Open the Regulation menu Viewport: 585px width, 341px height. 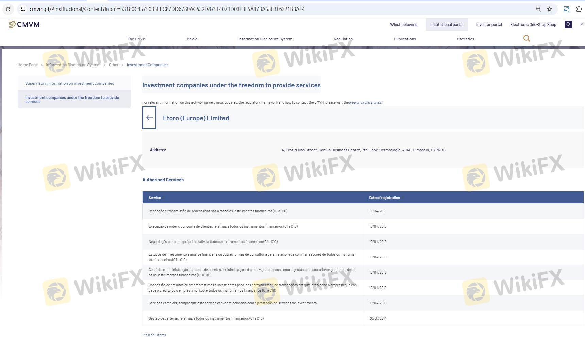pyautogui.click(x=343, y=39)
